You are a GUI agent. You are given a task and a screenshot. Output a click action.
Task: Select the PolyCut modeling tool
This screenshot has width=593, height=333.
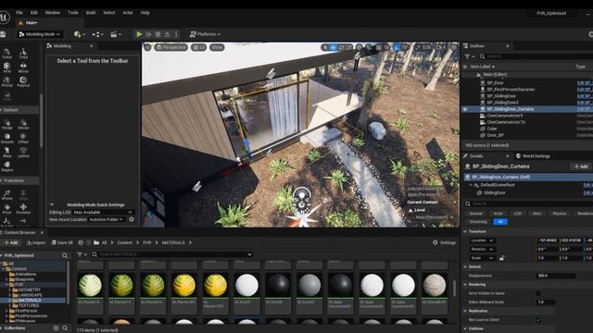[23, 82]
